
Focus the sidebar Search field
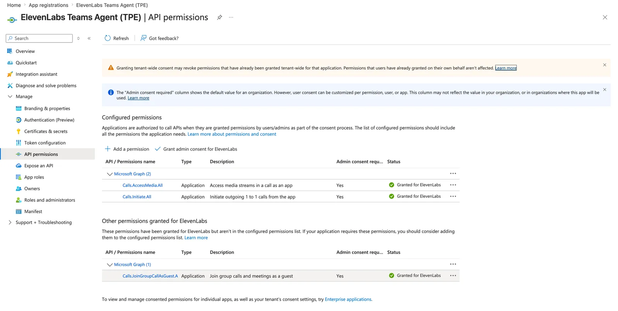click(39, 38)
